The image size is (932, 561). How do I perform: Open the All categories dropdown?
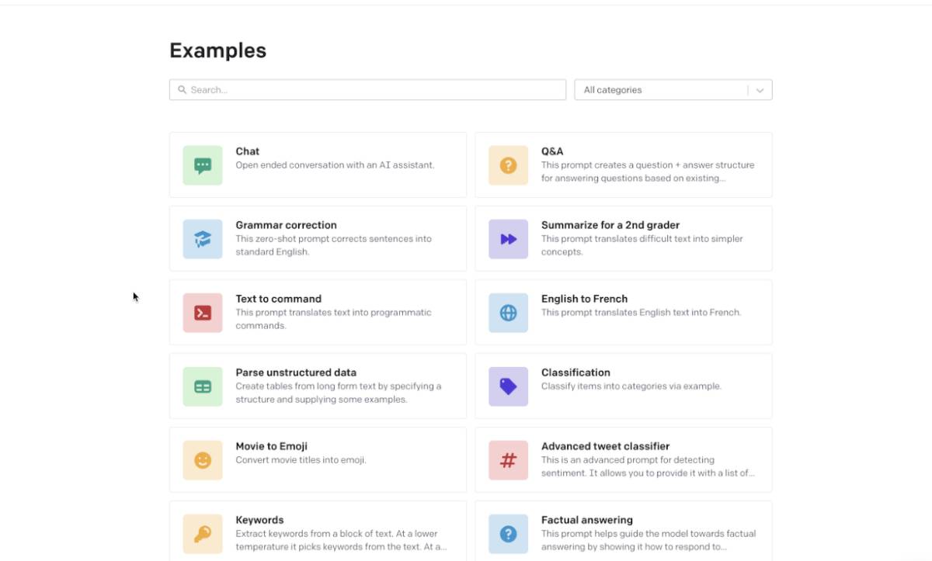click(673, 90)
